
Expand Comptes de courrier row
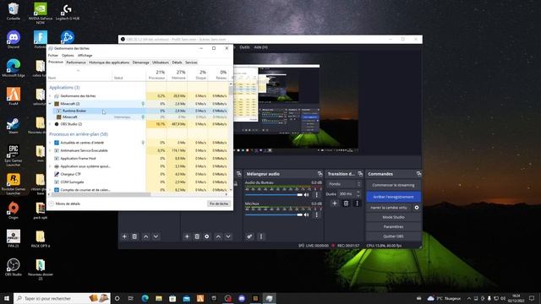click(50, 190)
